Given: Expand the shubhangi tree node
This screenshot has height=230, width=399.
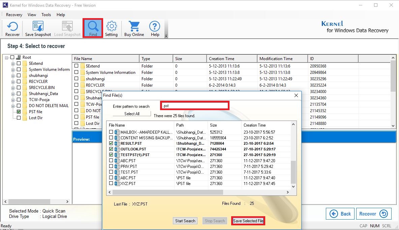Looking at the screenshot, I should (x=13, y=76).
